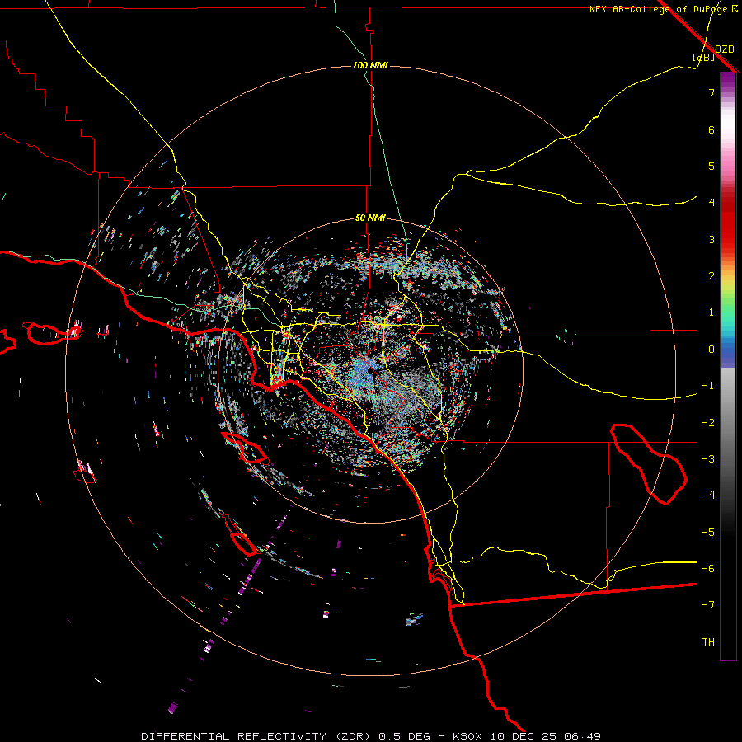This screenshot has width=742, height=742.
Task: Click the 6 dB scale label
Action: point(711,129)
